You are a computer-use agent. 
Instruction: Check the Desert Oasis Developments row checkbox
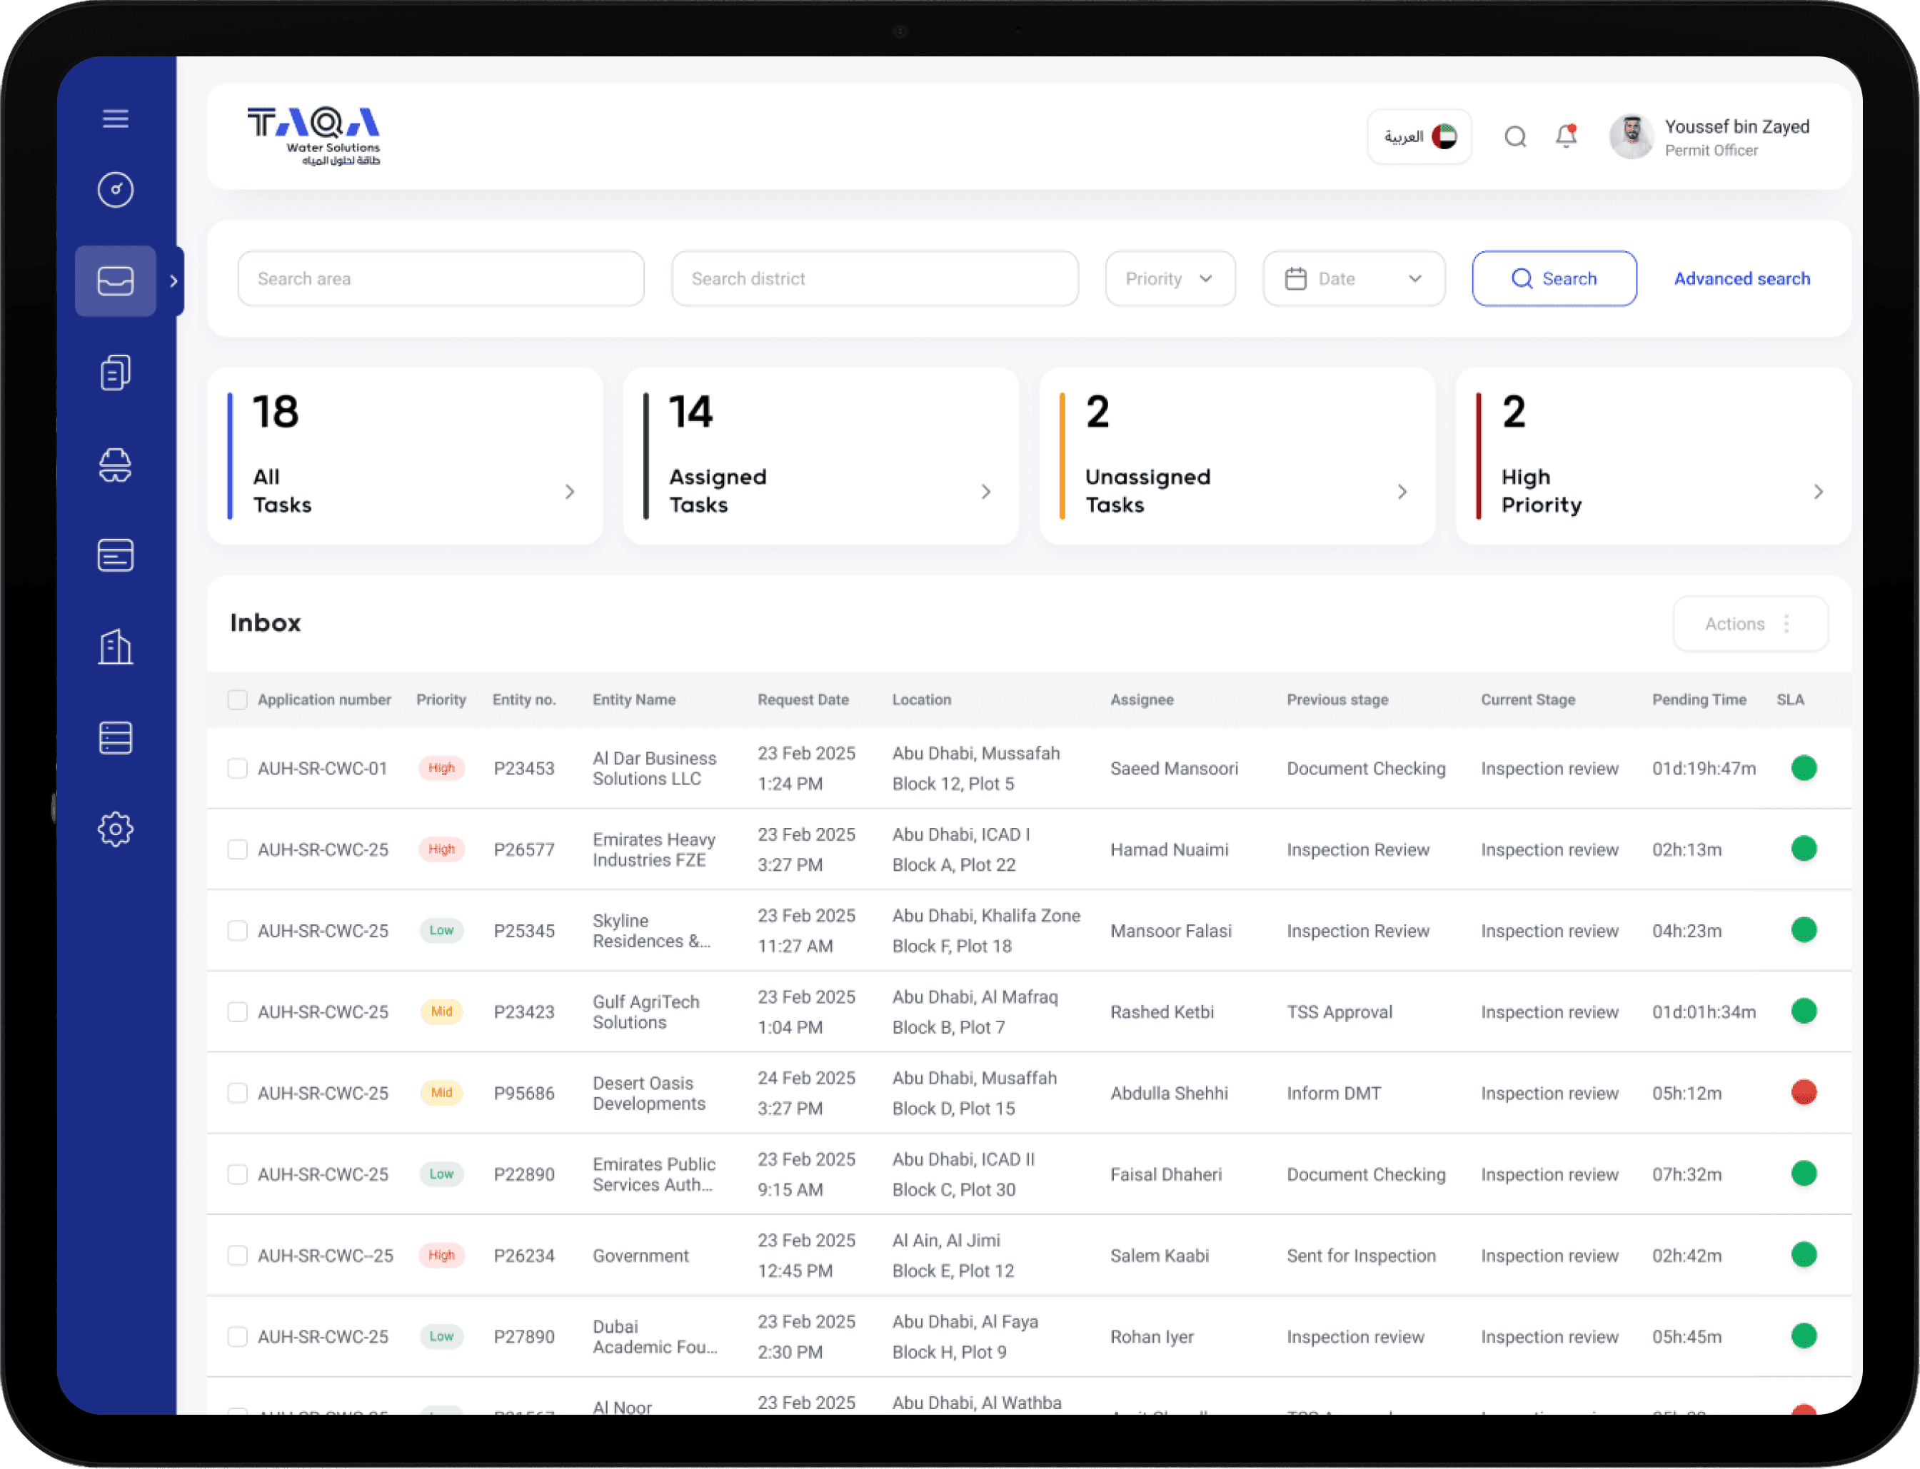237,1093
